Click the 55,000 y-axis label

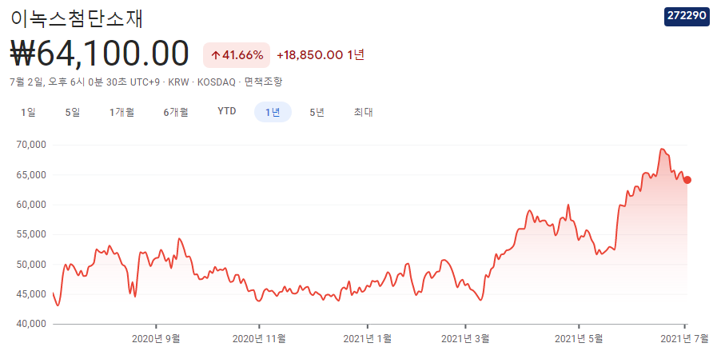click(31, 234)
